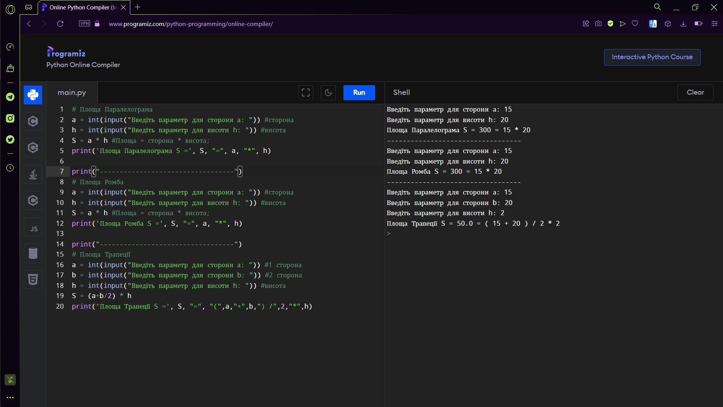723x407 pixels.
Task: Clear the Shell output
Action: pyautogui.click(x=695, y=92)
